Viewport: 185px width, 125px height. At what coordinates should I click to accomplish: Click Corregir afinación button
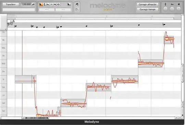(147, 4)
